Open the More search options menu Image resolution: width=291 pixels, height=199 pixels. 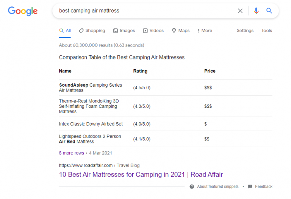[205, 31]
